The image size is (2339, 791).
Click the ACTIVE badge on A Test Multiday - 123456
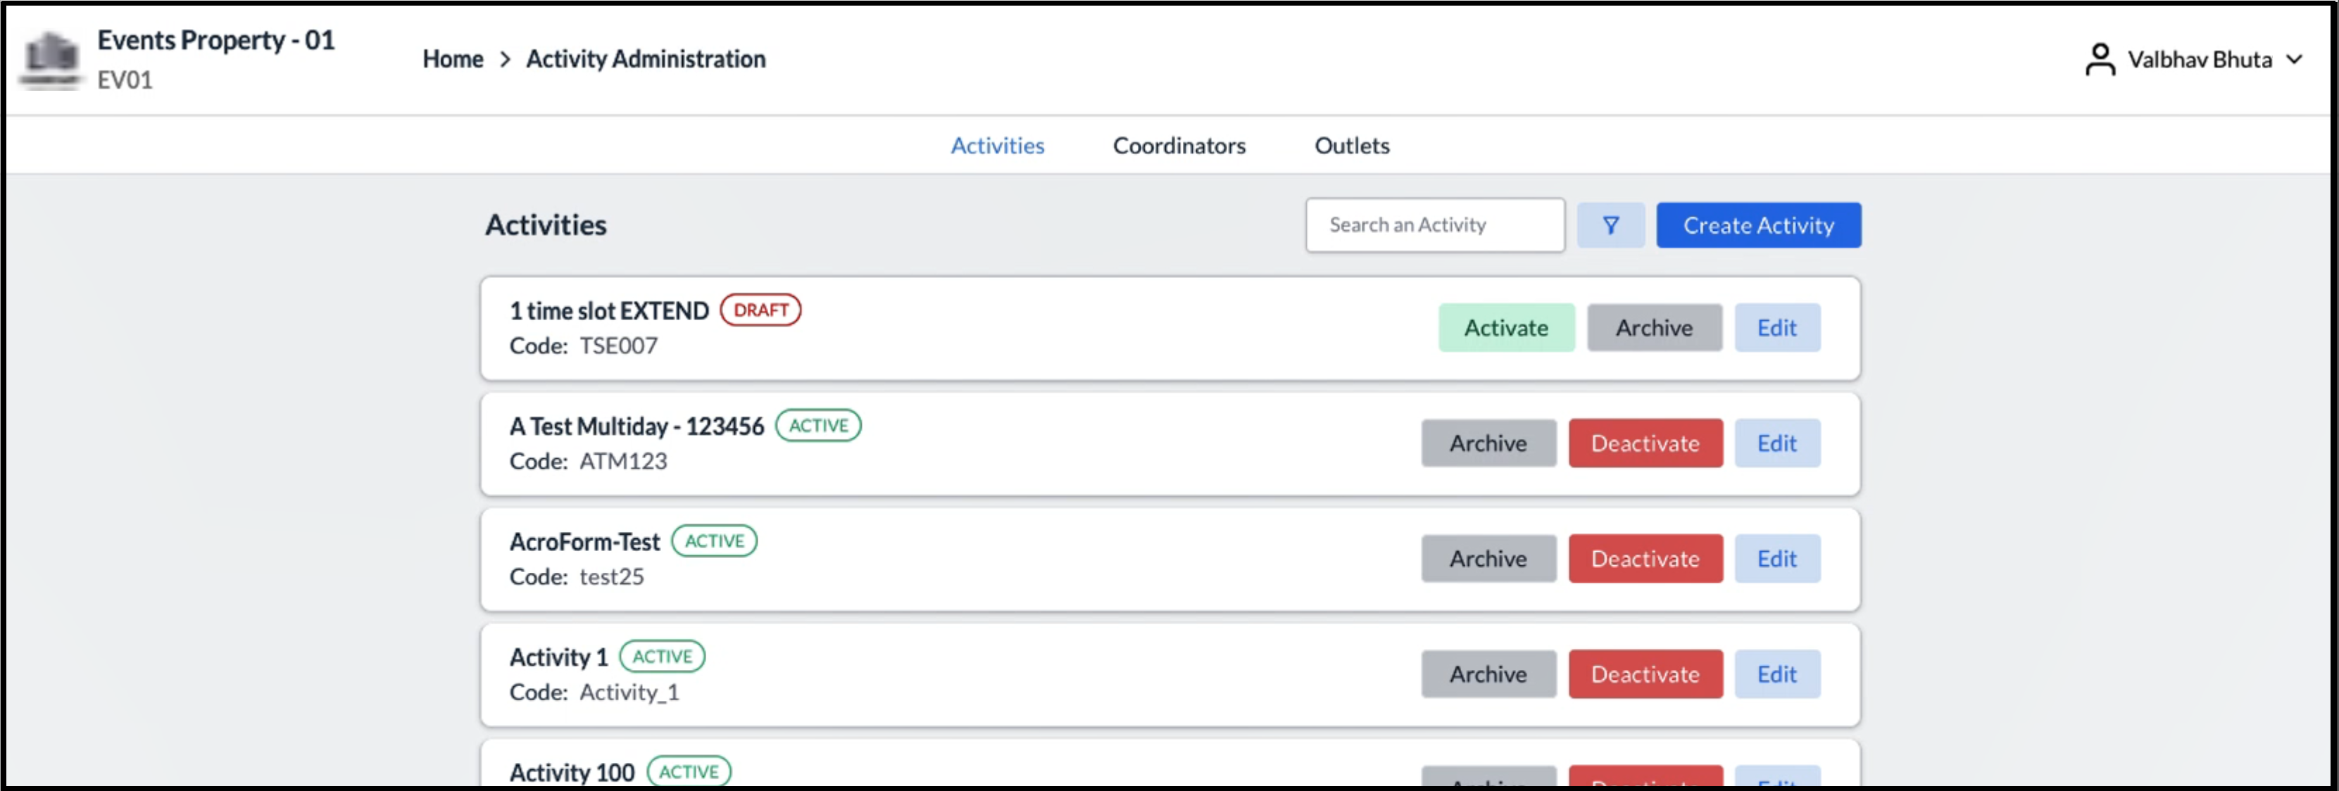[x=818, y=424]
